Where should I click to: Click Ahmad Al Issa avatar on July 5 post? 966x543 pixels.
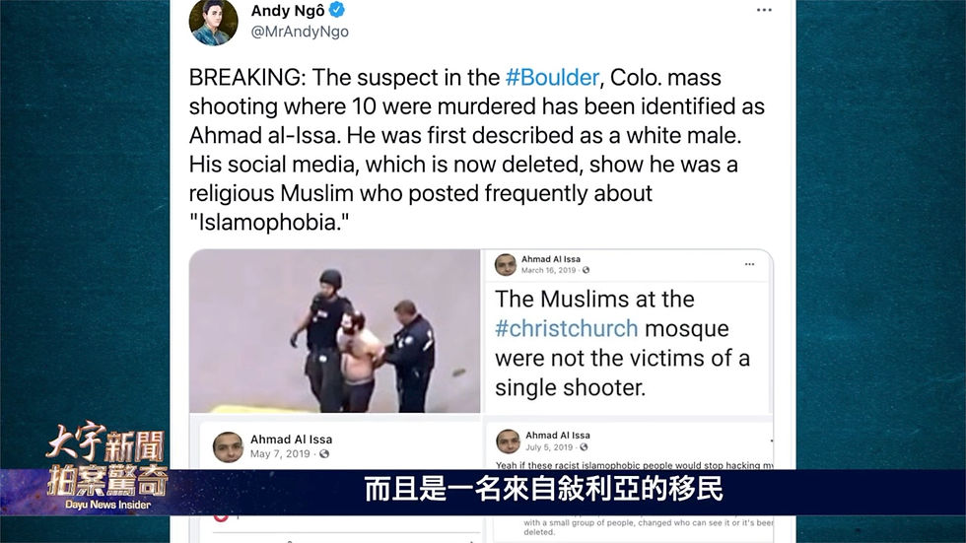click(x=509, y=441)
